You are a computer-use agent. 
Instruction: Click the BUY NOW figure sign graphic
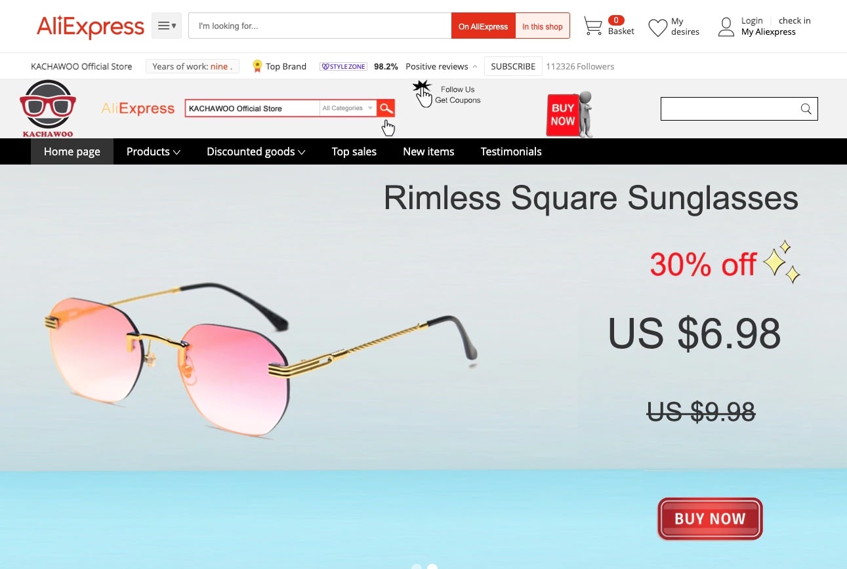[569, 114]
